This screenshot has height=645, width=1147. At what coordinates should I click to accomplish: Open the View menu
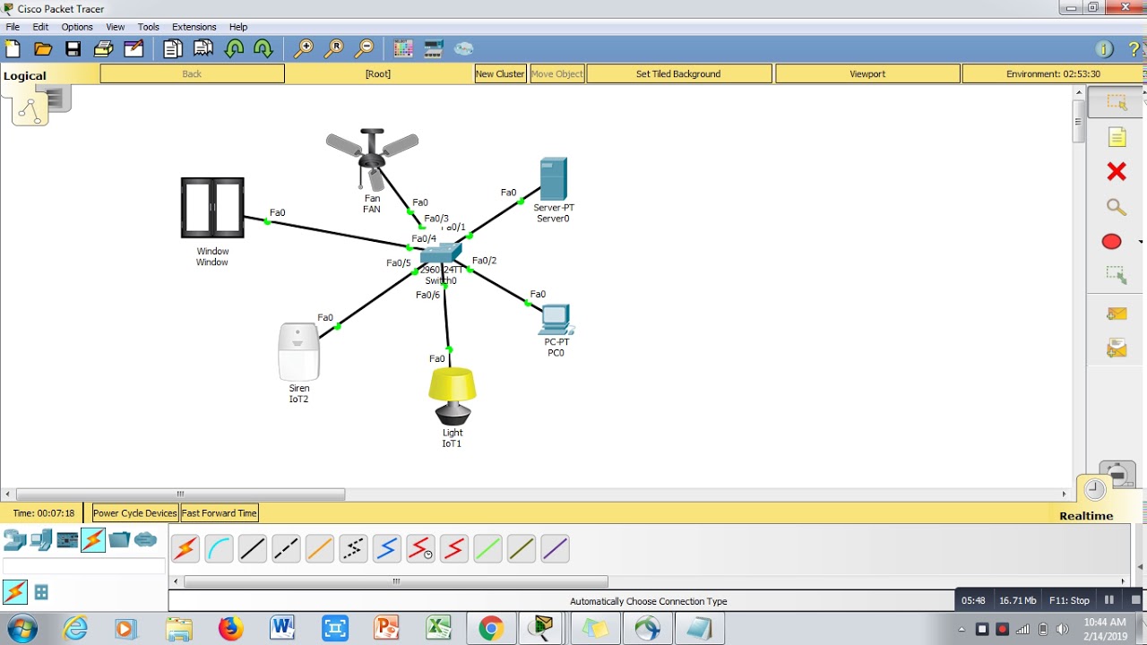pyautogui.click(x=116, y=27)
